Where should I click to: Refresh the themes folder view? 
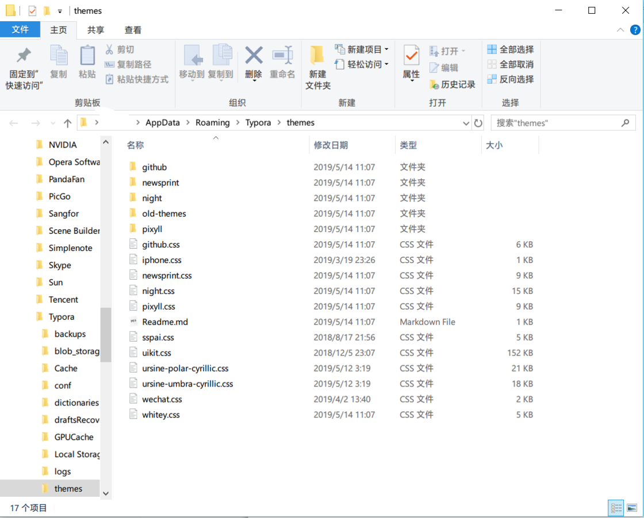coord(478,123)
